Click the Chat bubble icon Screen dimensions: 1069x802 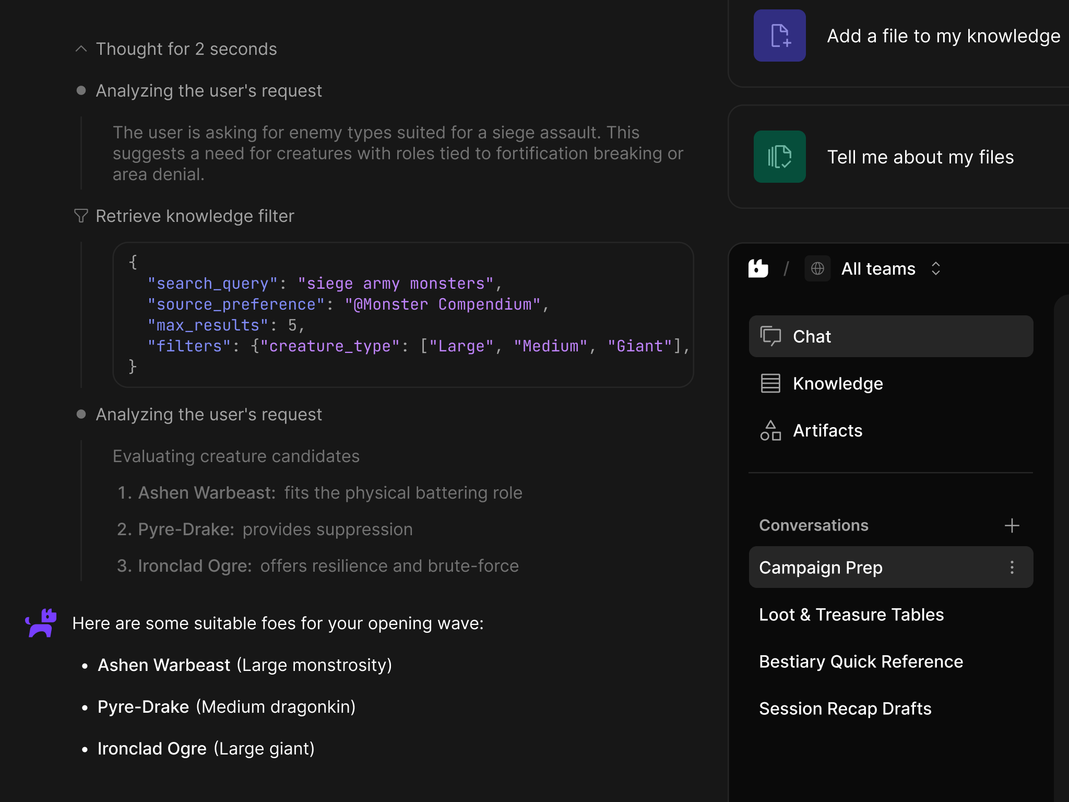(x=770, y=336)
